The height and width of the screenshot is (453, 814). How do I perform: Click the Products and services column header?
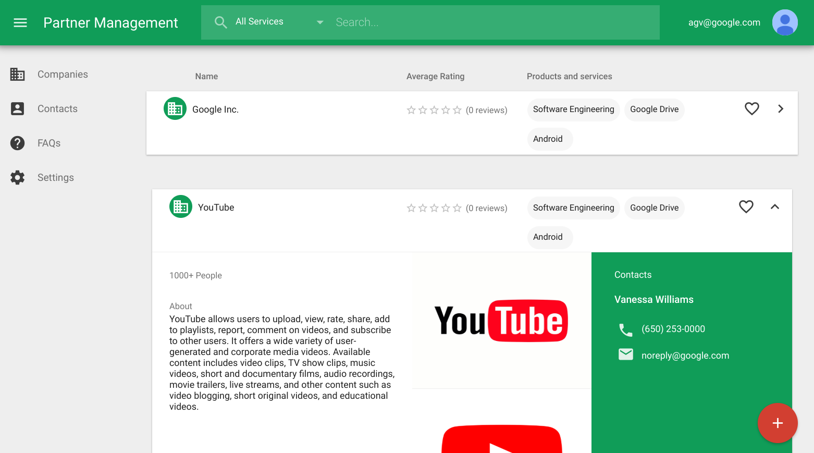click(x=569, y=76)
